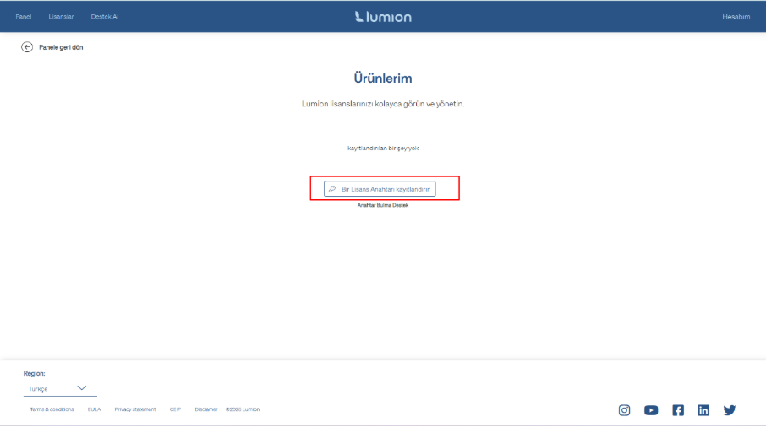
Task: Open the Terms & conditions footer link
Action: pyautogui.click(x=52, y=409)
